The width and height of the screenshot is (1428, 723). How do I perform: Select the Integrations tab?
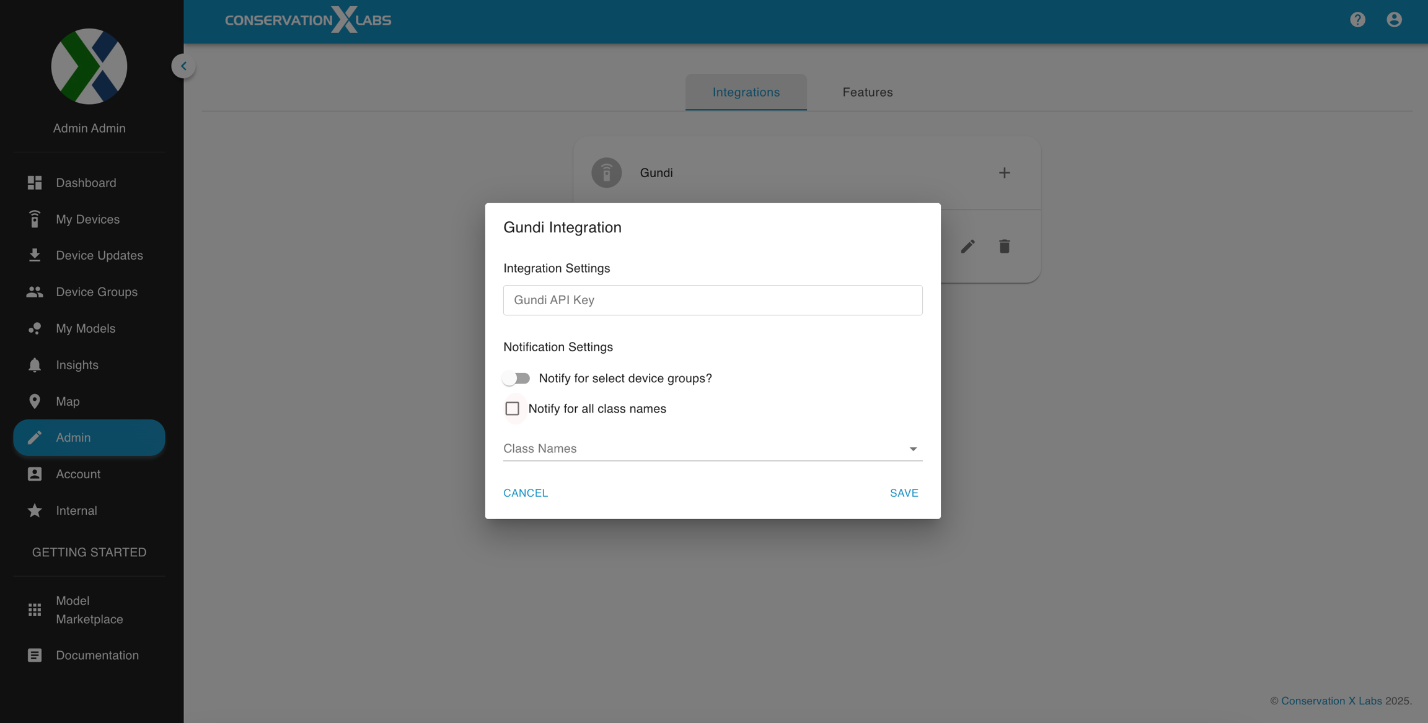coord(746,92)
